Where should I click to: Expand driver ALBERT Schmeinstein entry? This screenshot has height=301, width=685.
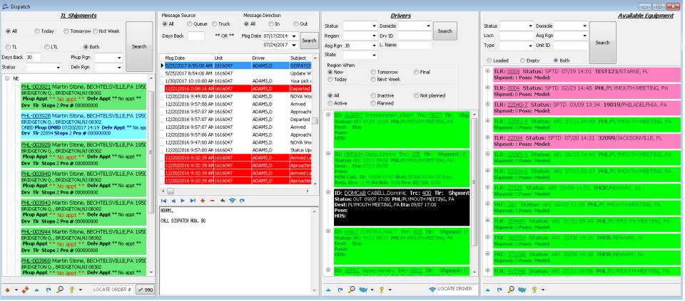(328, 115)
